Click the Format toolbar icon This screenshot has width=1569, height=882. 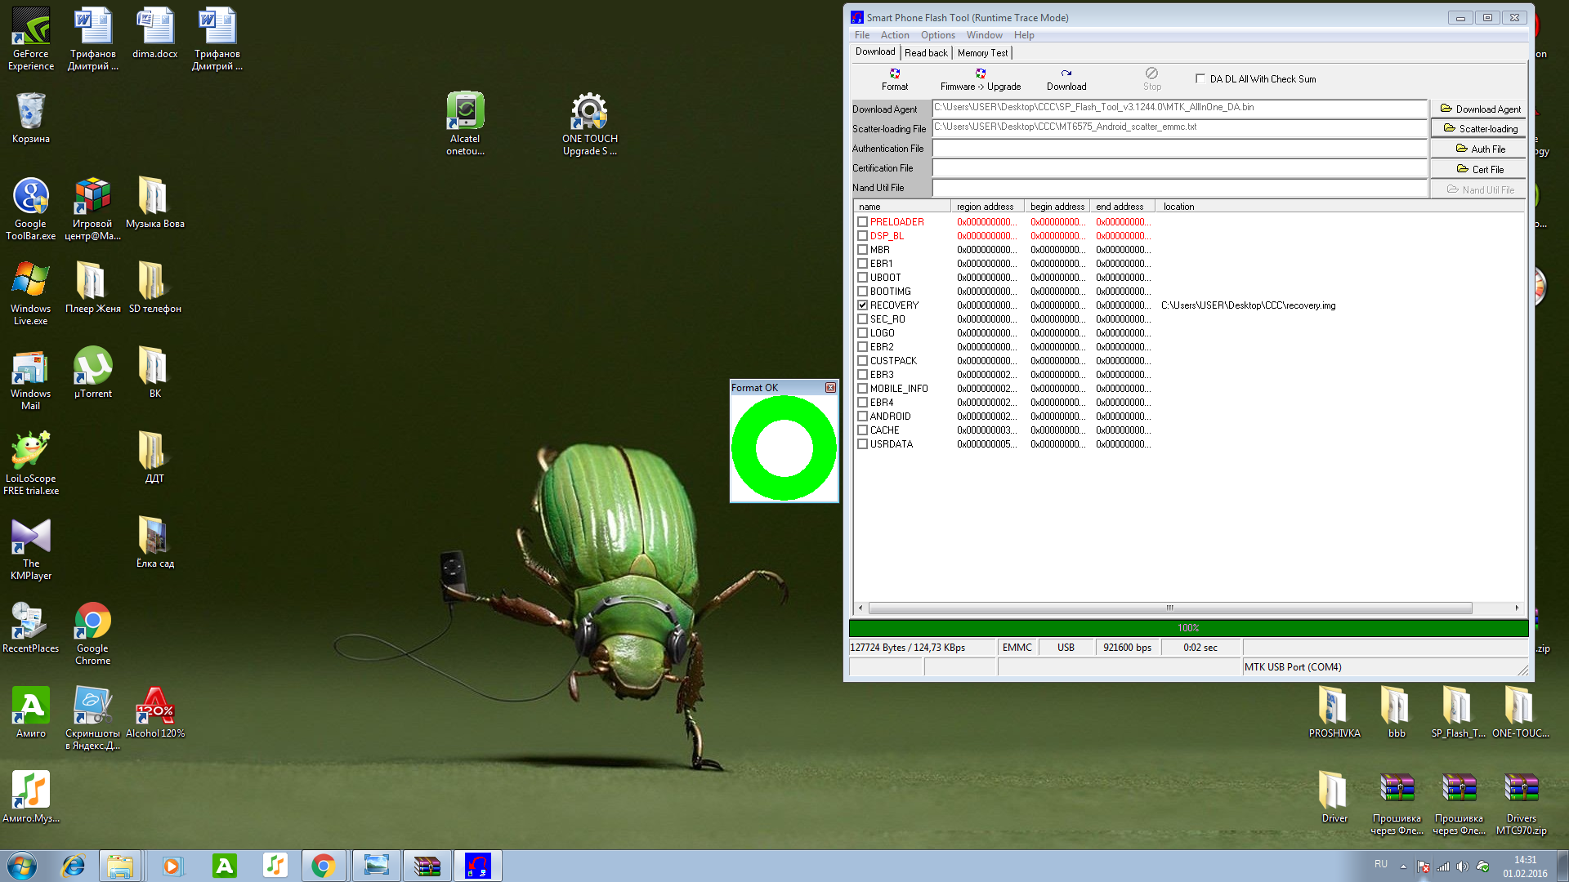point(894,78)
